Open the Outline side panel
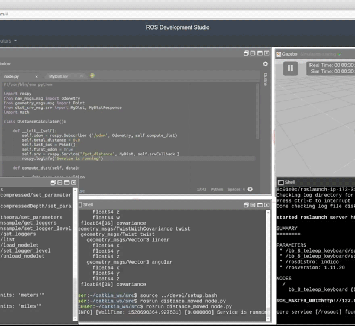This screenshot has height=326, width=355. pyautogui.click(x=266, y=79)
